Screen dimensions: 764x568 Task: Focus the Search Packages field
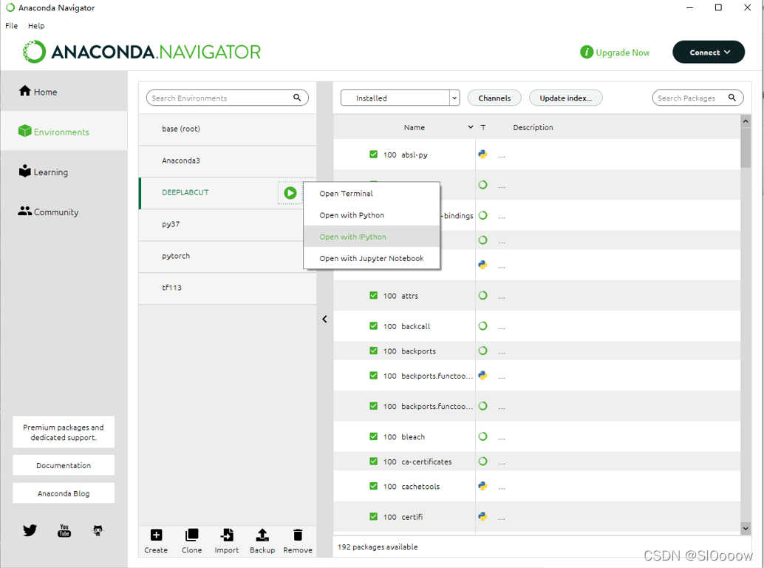point(698,98)
